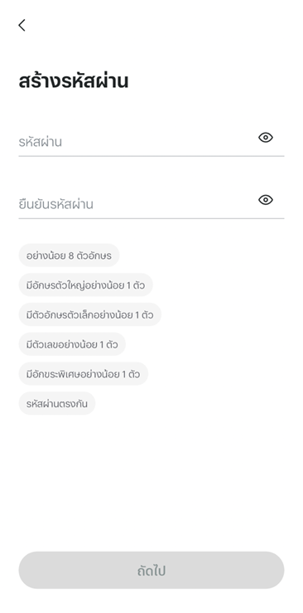Screen dimensions: 303x613
Task: Click the ยืนยันรหัสผ่าน placeholder text
Action: click(55, 204)
